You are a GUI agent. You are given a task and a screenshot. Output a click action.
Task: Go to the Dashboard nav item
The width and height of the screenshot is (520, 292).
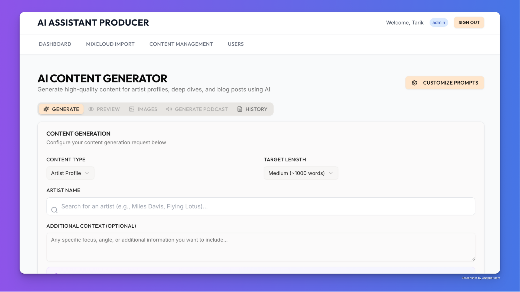click(x=55, y=44)
